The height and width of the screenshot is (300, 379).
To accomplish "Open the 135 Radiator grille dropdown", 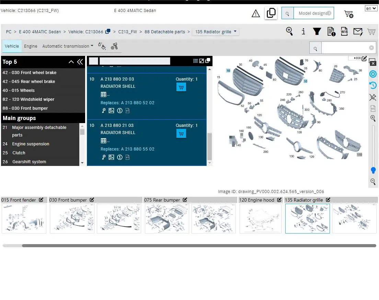I will (x=216, y=32).
